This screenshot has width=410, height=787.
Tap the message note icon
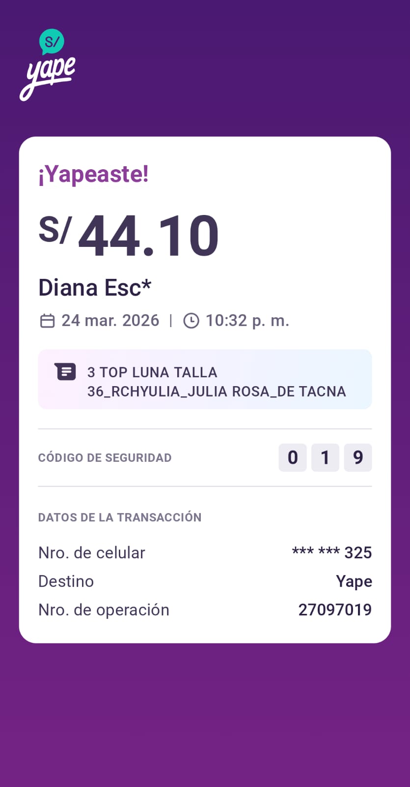[65, 372]
